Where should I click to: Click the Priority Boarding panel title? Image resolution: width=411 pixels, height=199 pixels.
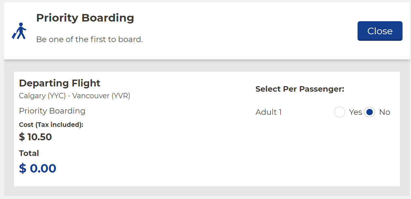point(85,18)
